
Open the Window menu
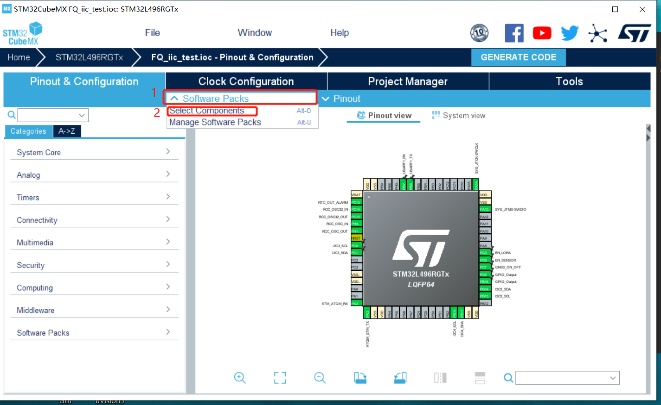(255, 33)
